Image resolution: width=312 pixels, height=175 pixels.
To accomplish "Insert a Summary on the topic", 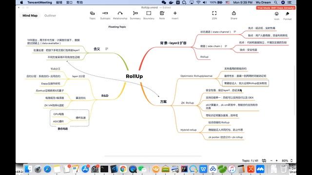I will pyautogui.click(x=135, y=15).
